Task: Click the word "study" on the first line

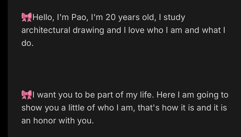Action: pyautogui.click(x=174, y=17)
